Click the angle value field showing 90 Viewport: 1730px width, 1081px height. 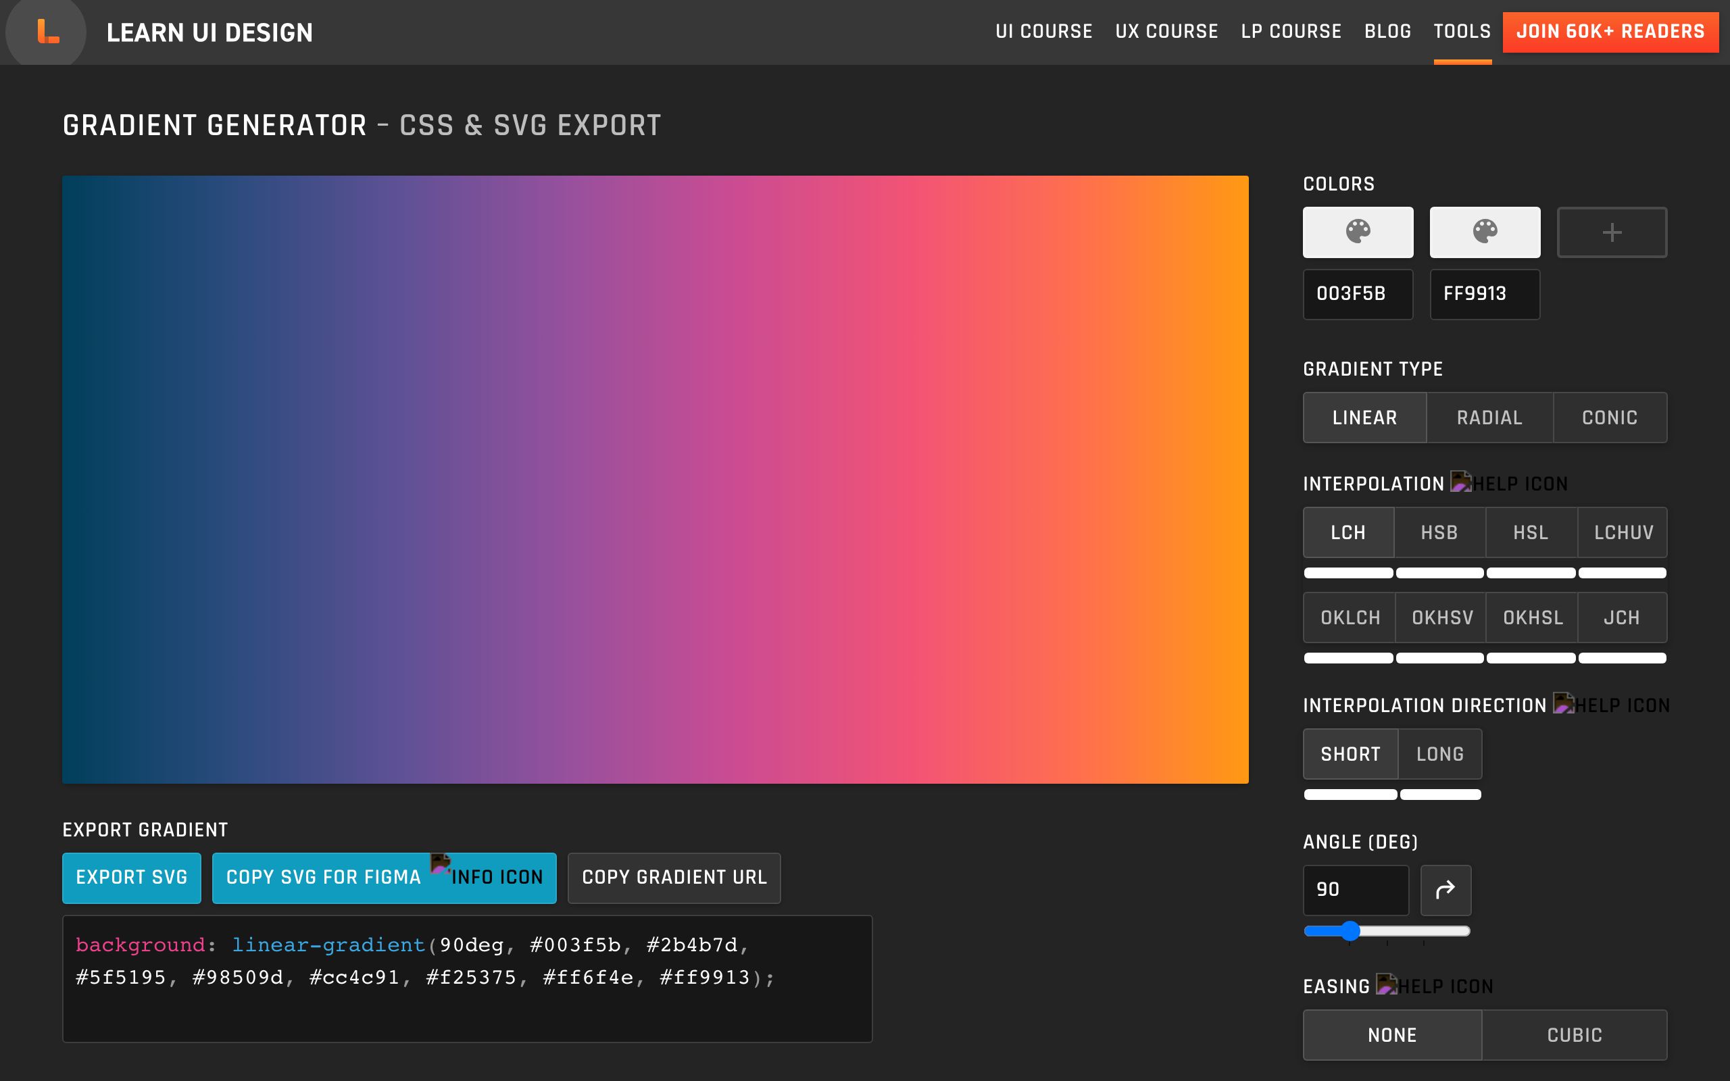[1356, 890]
